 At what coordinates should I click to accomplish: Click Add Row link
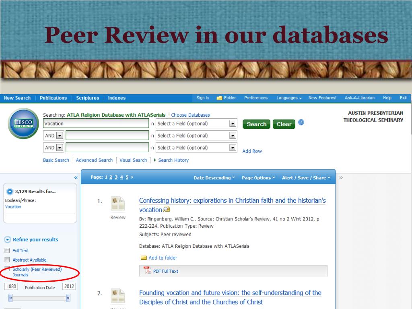[x=252, y=151]
